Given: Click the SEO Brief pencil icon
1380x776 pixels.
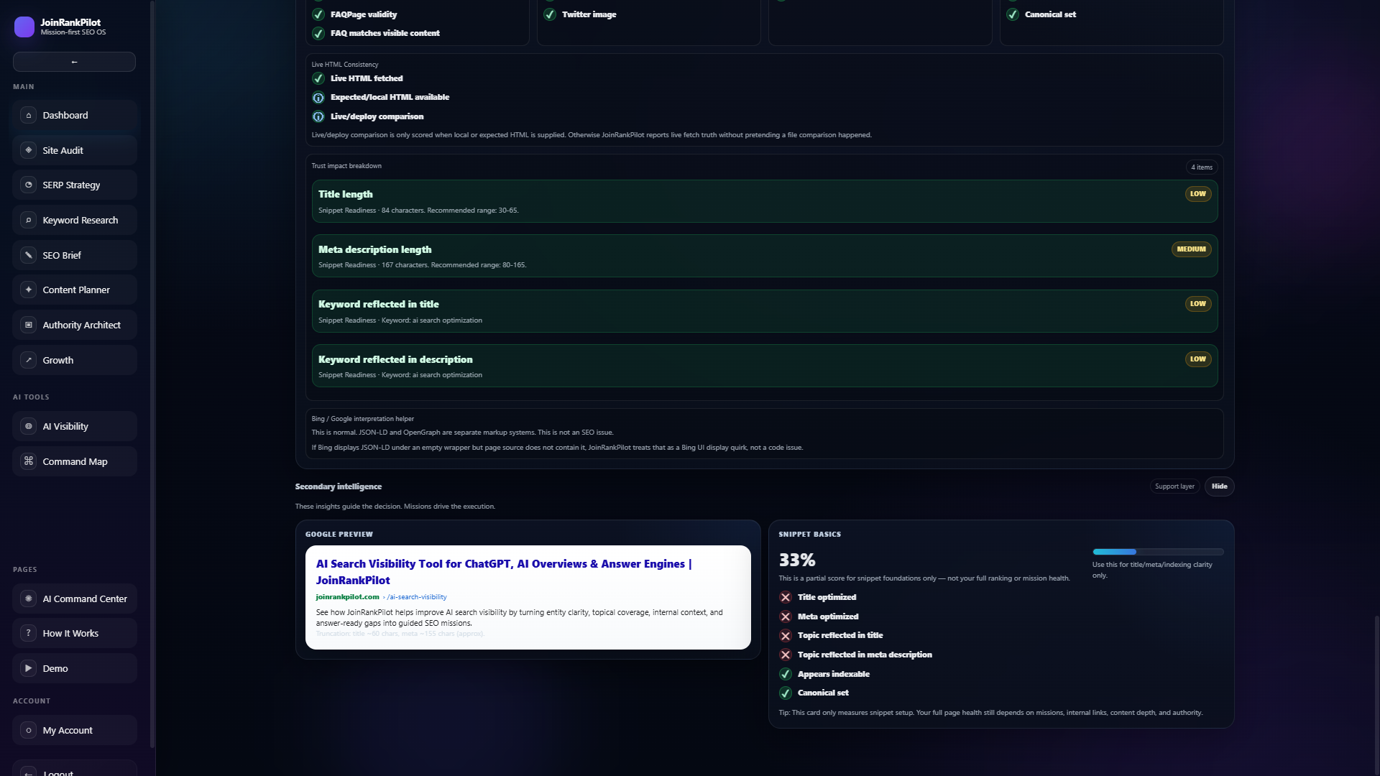Looking at the screenshot, I should click(x=28, y=255).
